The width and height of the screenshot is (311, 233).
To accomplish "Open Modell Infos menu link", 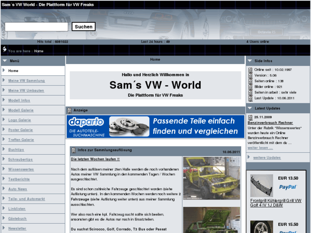I will (x=19, y=100).
